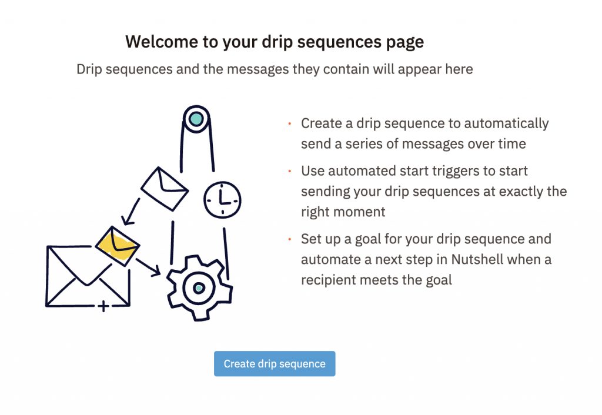Click the Create drip sequence button
Image resolution: width=602 pixels, height=415 pixels.
tap(275, 363)
